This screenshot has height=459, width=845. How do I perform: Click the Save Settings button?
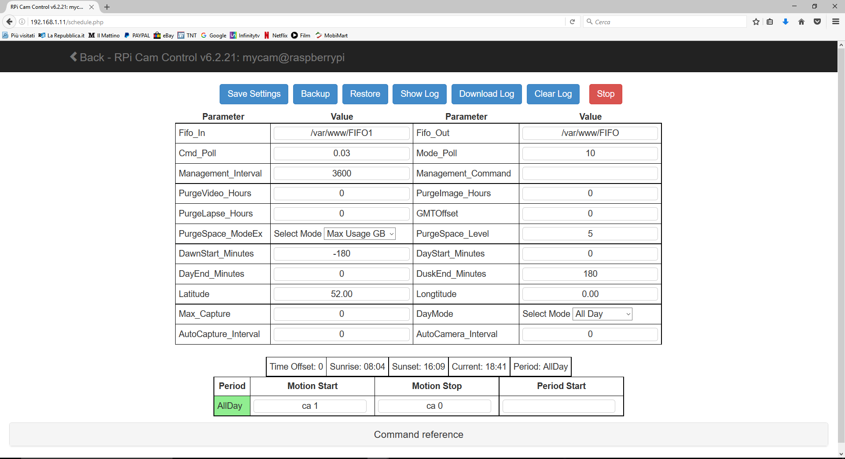254,94
